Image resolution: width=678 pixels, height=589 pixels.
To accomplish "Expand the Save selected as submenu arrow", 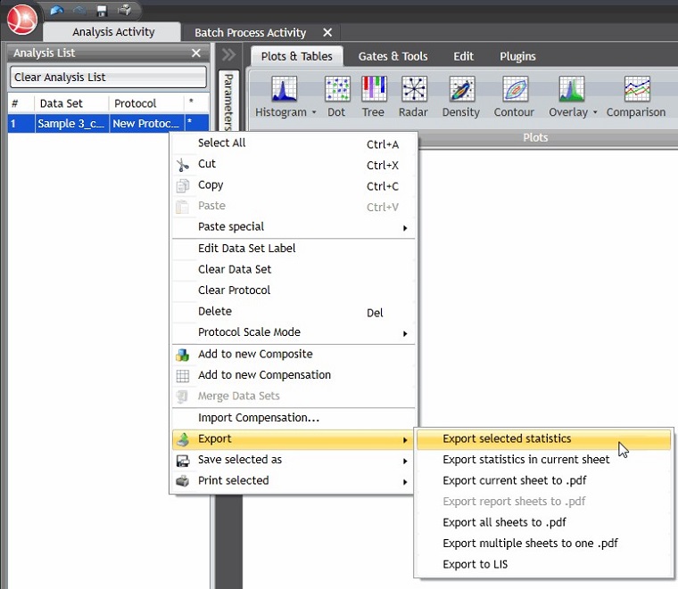I will 405,461.
